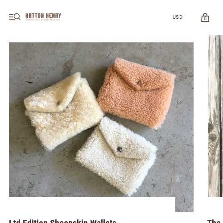223x223 pixels.
Task: Open the partially visible 'The' product title
Action: [x=214, y=221]
